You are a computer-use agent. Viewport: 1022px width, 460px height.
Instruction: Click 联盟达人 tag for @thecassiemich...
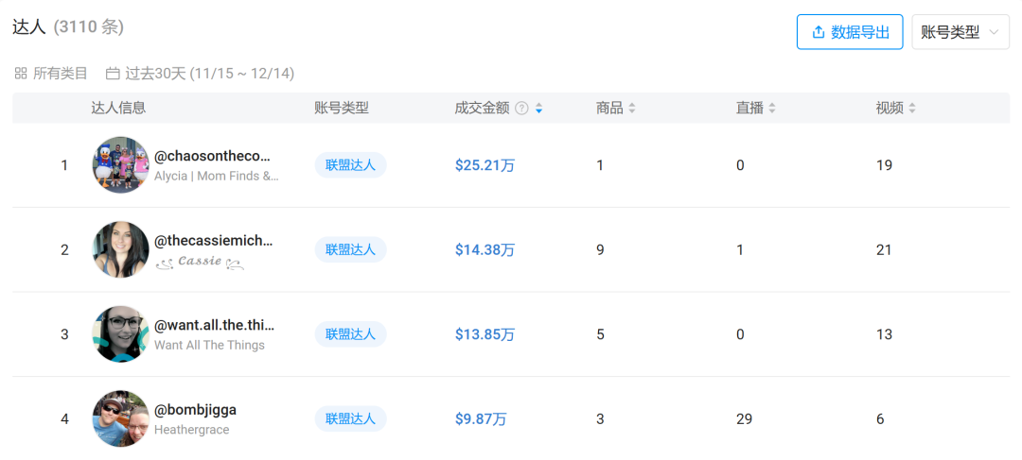(x=350, y=249)
